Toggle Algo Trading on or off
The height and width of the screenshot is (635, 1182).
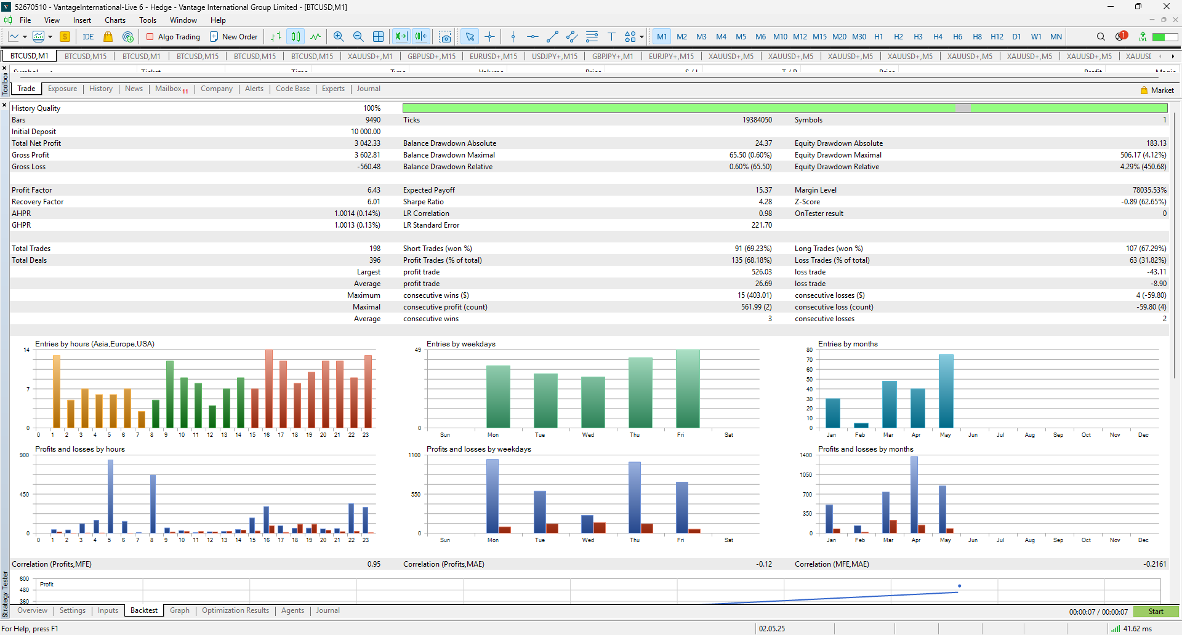(x=173, y=37)
